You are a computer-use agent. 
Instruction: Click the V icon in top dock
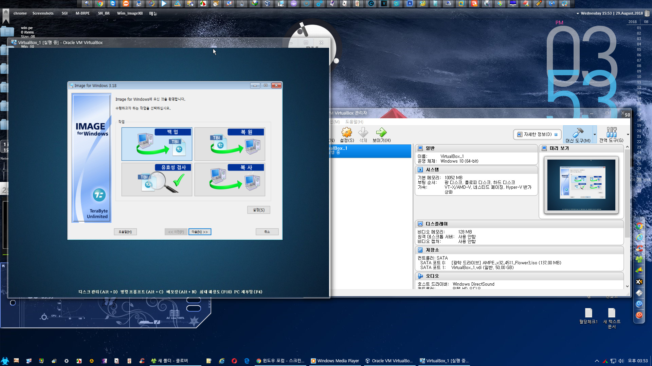384,4
